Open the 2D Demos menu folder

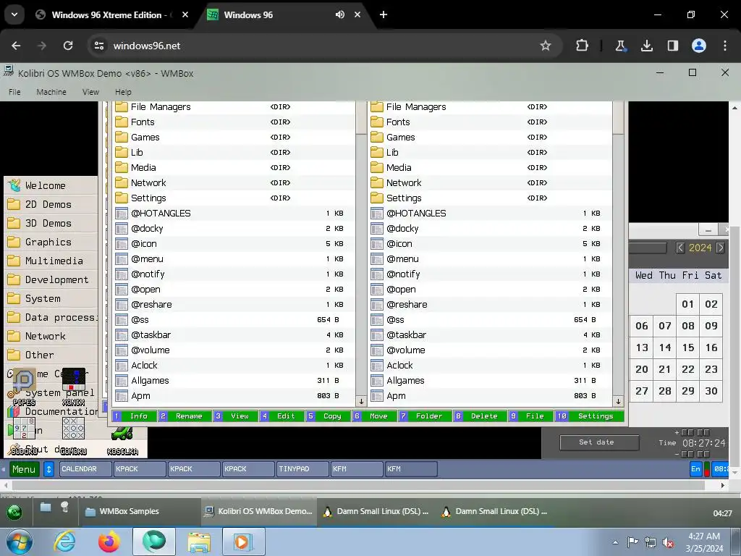tap(51, 204)
